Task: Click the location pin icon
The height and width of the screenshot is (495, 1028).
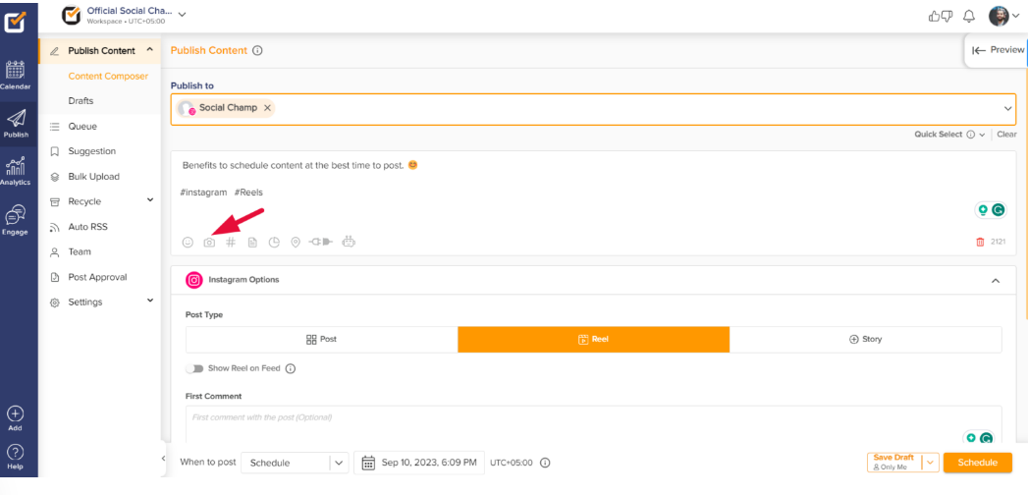Action: tap(296, 243)
